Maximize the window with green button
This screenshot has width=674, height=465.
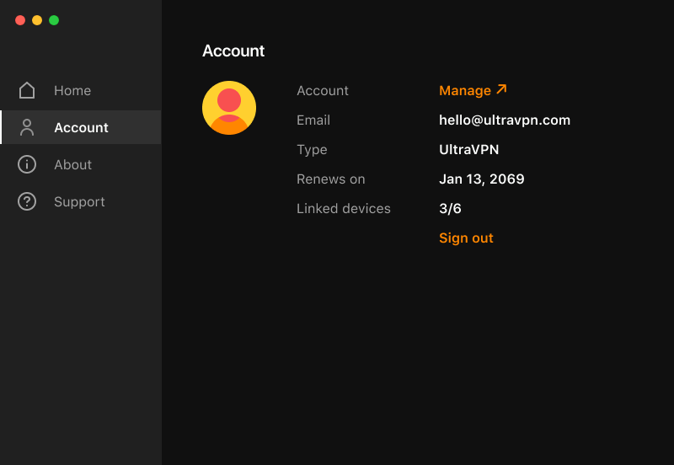point(54,20)
